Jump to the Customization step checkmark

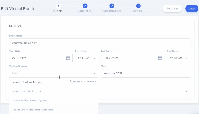tap(112, 6)
